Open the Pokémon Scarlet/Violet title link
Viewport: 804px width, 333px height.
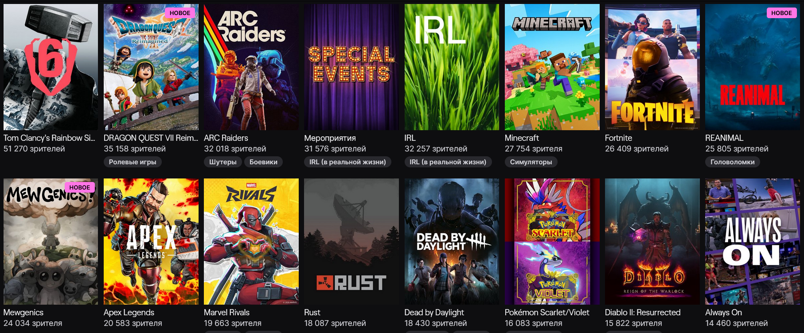coord(547,312)
